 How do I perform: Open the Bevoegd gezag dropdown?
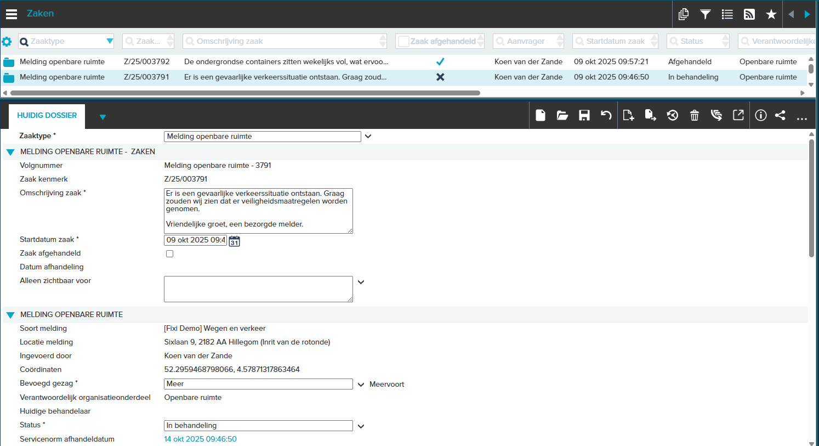(361, 385)
